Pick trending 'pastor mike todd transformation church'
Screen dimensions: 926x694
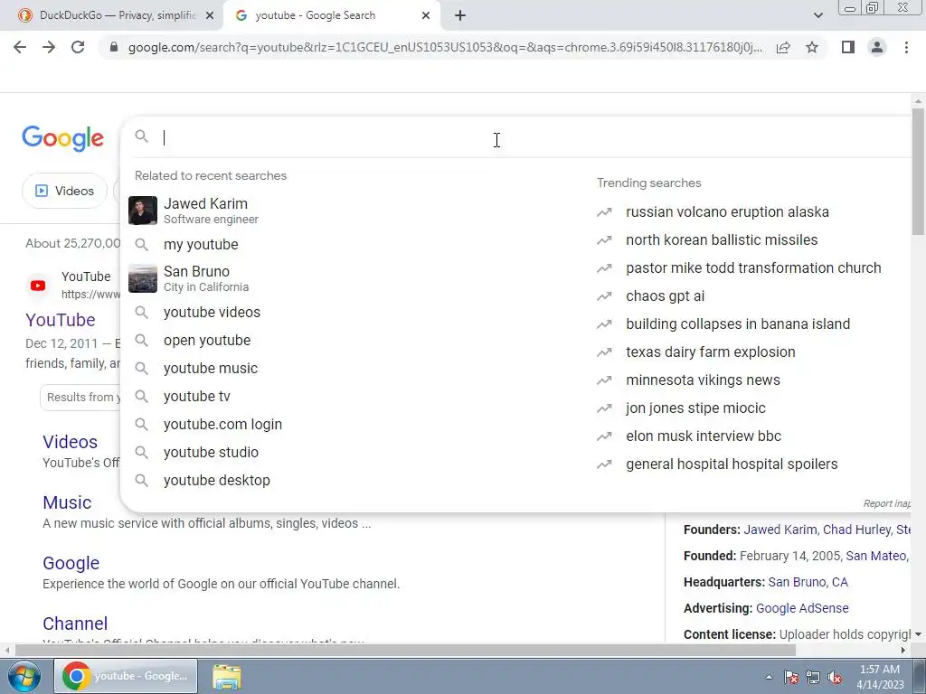(753, 267)
